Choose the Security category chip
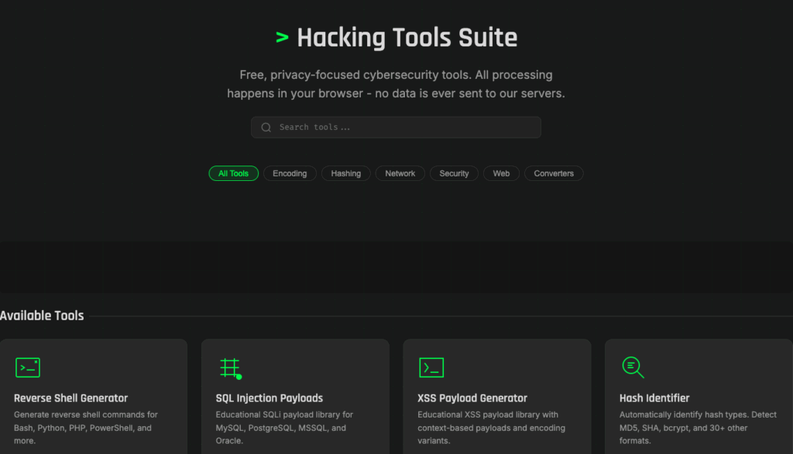The image size is (793, 454). pos(454,173)
